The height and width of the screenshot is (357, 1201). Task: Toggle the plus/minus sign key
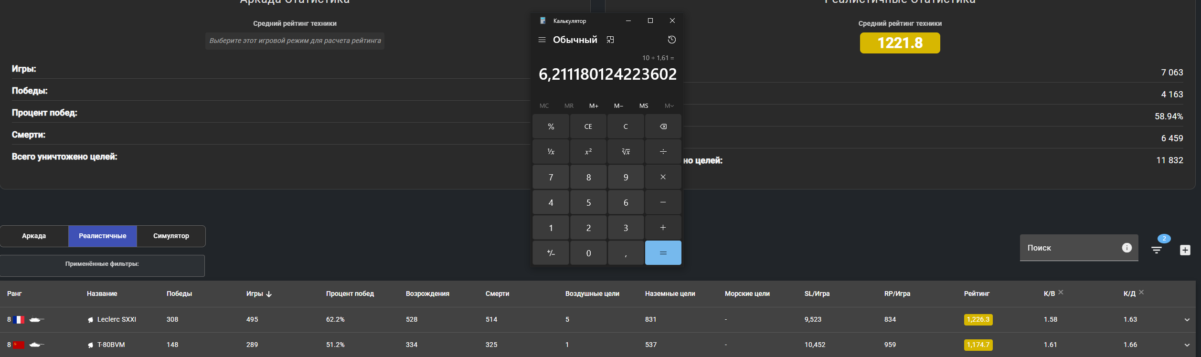[x=551, y=253]
